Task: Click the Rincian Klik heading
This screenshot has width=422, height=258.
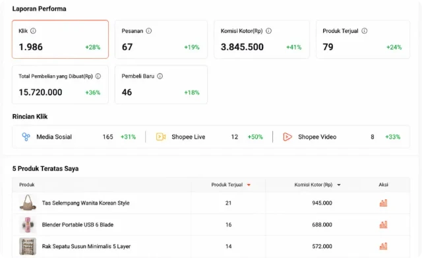Action: tap(30, 117)
